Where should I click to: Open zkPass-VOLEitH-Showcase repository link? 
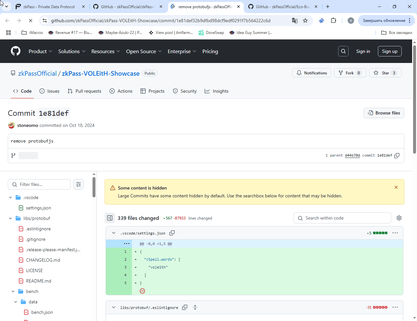(101, 73)
